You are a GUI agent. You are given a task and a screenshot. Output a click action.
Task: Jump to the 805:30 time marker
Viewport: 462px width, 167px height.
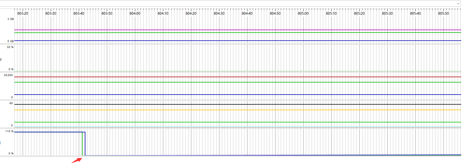click(387, 13)
